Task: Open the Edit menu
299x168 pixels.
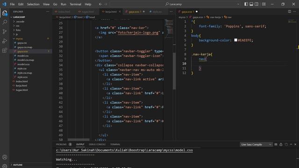Action: [21, 4]
